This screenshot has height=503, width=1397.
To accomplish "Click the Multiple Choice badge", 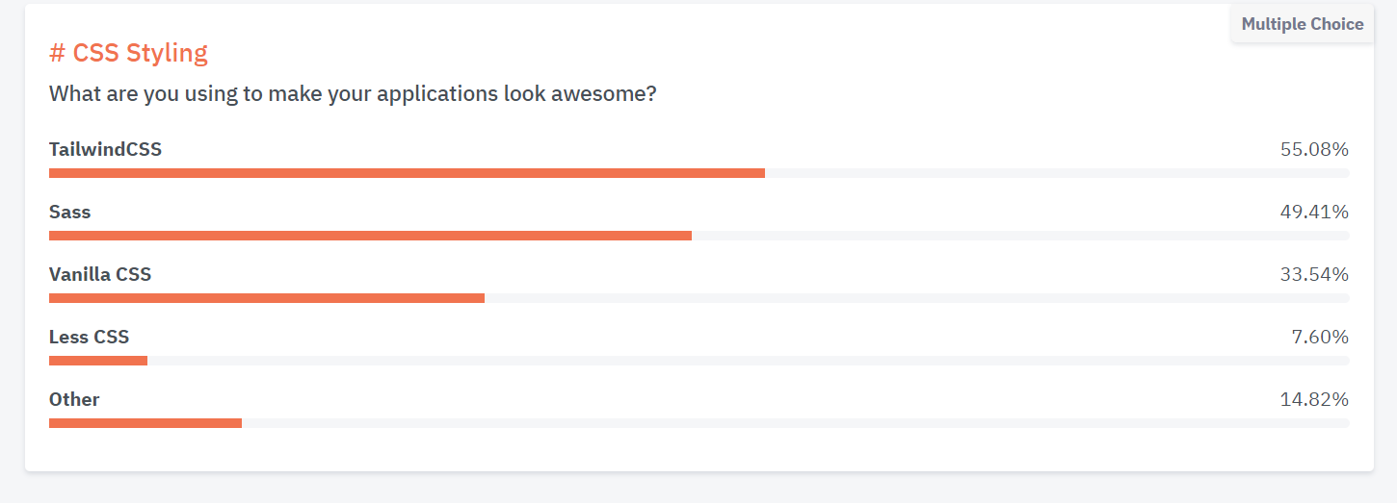I will point(1302,24).
